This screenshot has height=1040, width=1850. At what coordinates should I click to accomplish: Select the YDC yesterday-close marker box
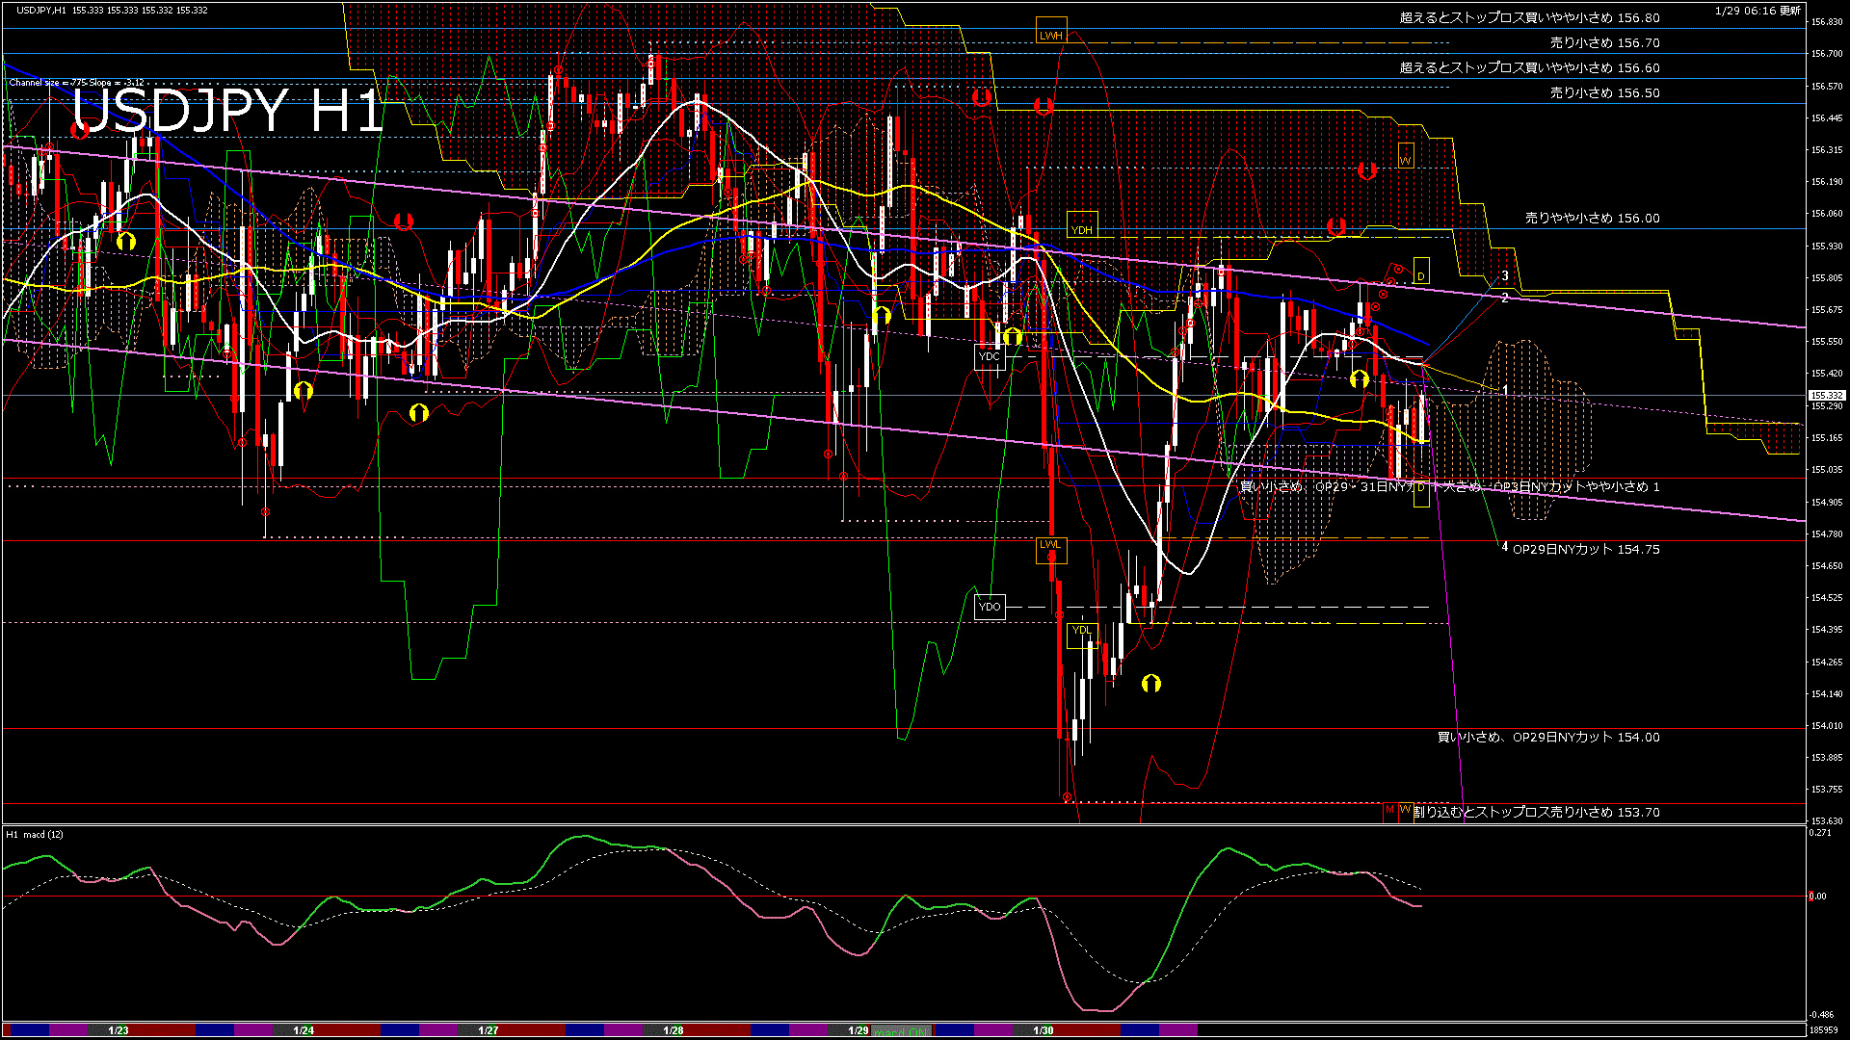(989, 356)
